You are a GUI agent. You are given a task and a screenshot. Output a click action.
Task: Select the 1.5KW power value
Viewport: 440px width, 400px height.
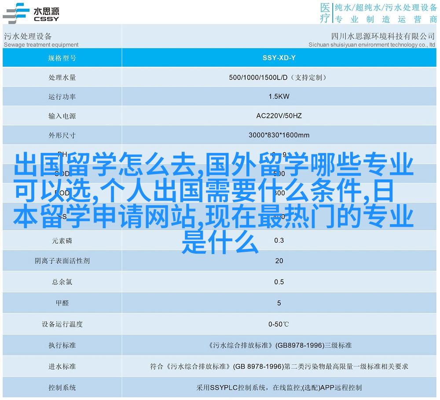pos(279,96)
